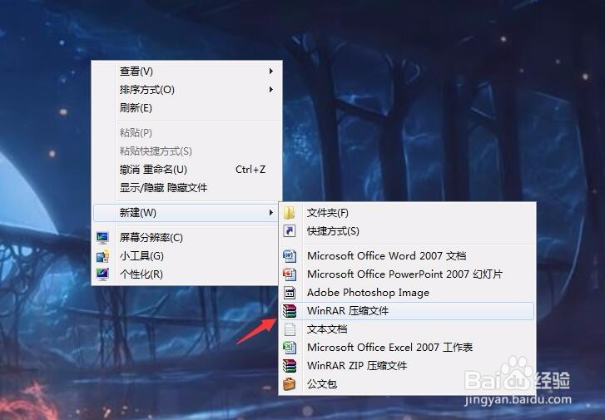
Task: Click the blank text document icon
Action: click(x=290, y=329)
